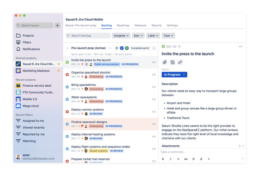Viewport: 259px width, 176px height.
Task: Click bug icon of Organize spacefood stockist
Action: coord(67,75)
